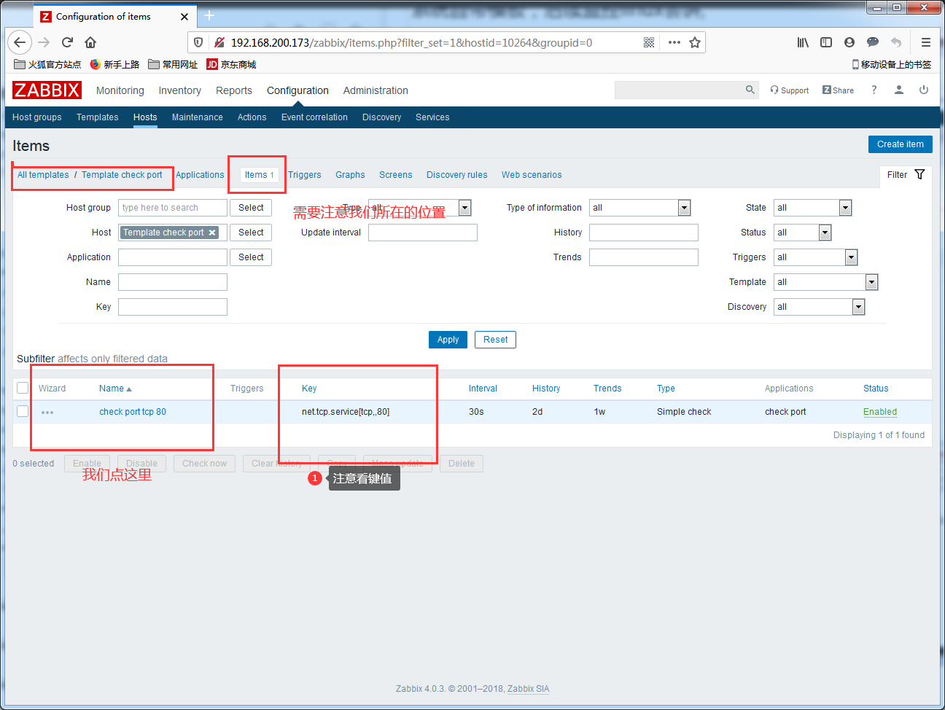Sort table by Name column header
The height and width of the screenshot is (710, 945).
pos(115,389)
